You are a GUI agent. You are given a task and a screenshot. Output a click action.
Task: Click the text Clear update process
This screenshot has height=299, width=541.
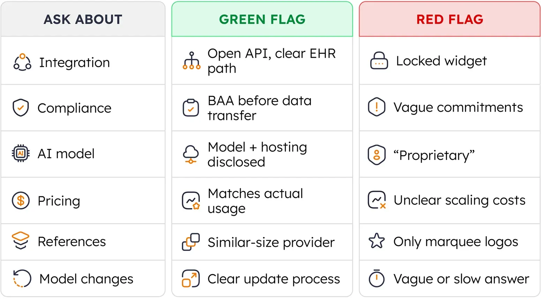pyautogui.click(x=274, y=279)
